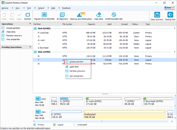Image resolution: width=177 pixels, height=130 pixels.
Task: Click Partition recovery in Operations panel
Action: [14, 36]
